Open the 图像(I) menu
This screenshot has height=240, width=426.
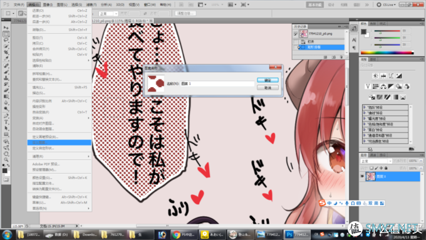click(x=48, y=4)
